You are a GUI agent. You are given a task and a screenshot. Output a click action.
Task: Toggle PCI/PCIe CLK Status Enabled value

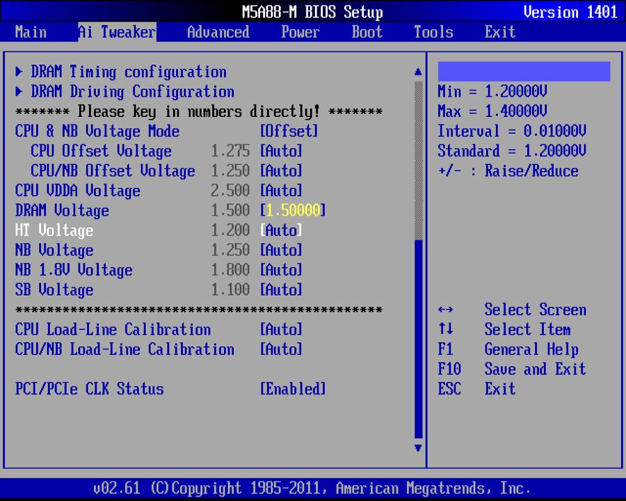tap(293, 389)
